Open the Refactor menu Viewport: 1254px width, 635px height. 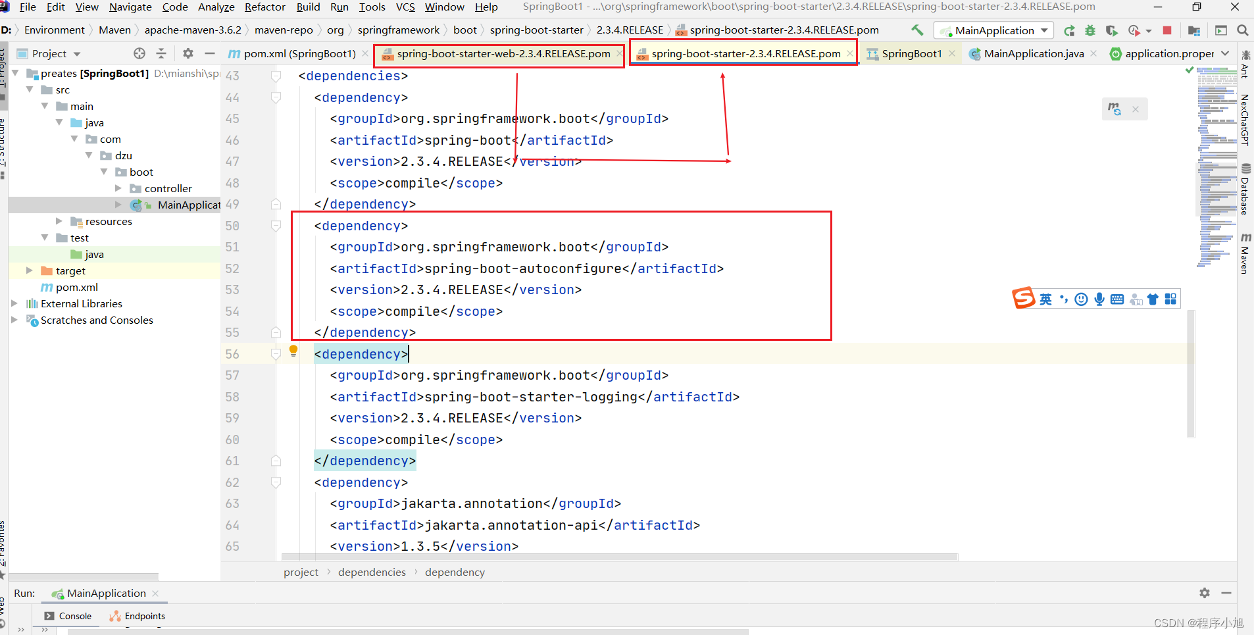264,7
